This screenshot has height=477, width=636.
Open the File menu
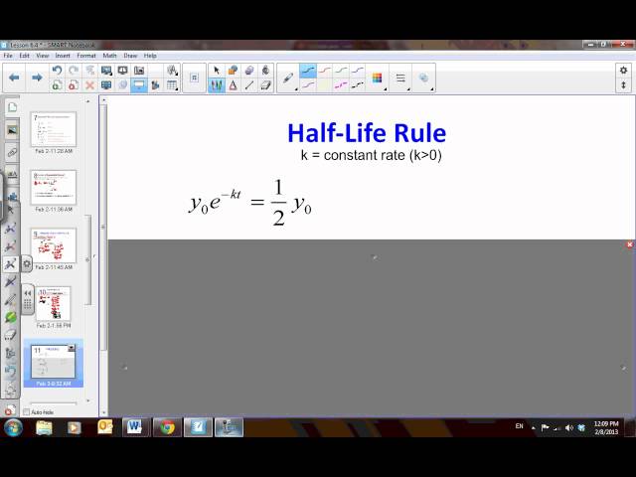[8, 56]
